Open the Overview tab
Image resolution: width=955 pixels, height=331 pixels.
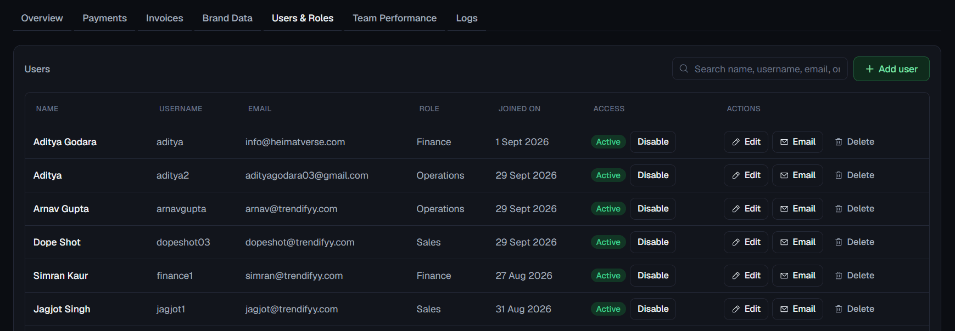click(x=42, y=18)
